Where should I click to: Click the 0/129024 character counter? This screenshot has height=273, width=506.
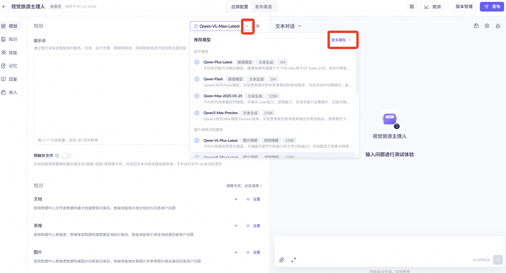pyautogui.click(x=481, y=260)
